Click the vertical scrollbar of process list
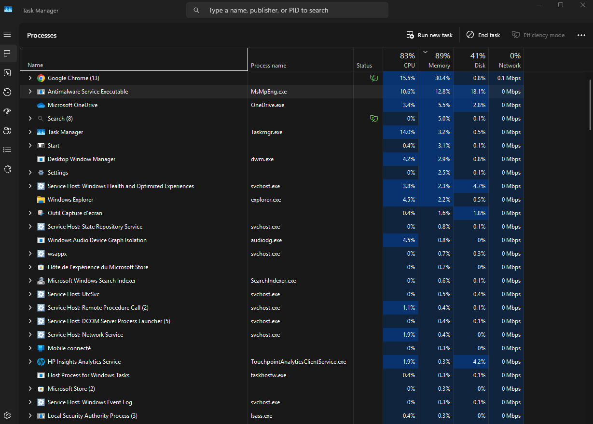Image resolution: width=593 pixels, height=424 pixels. point(590,105)
